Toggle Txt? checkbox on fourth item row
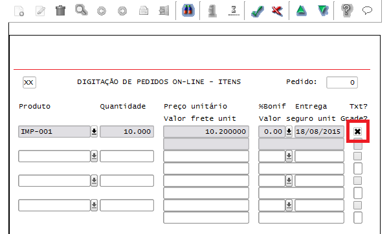This screenshot has width=389, height=234. point(357,206)
